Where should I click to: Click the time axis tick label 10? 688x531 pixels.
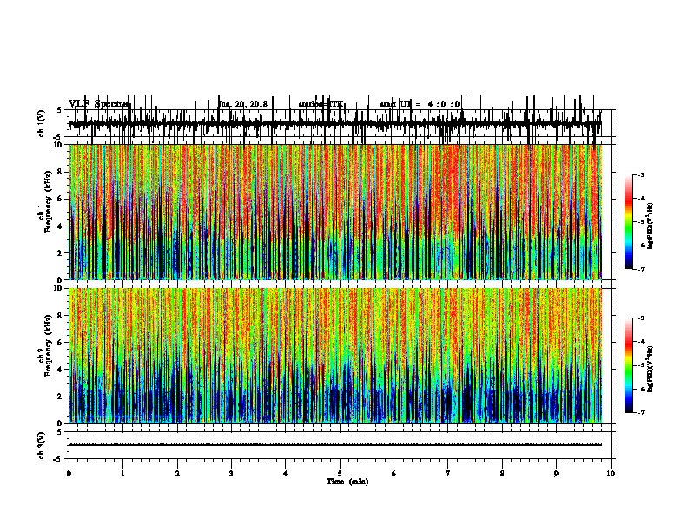point(611,474)
